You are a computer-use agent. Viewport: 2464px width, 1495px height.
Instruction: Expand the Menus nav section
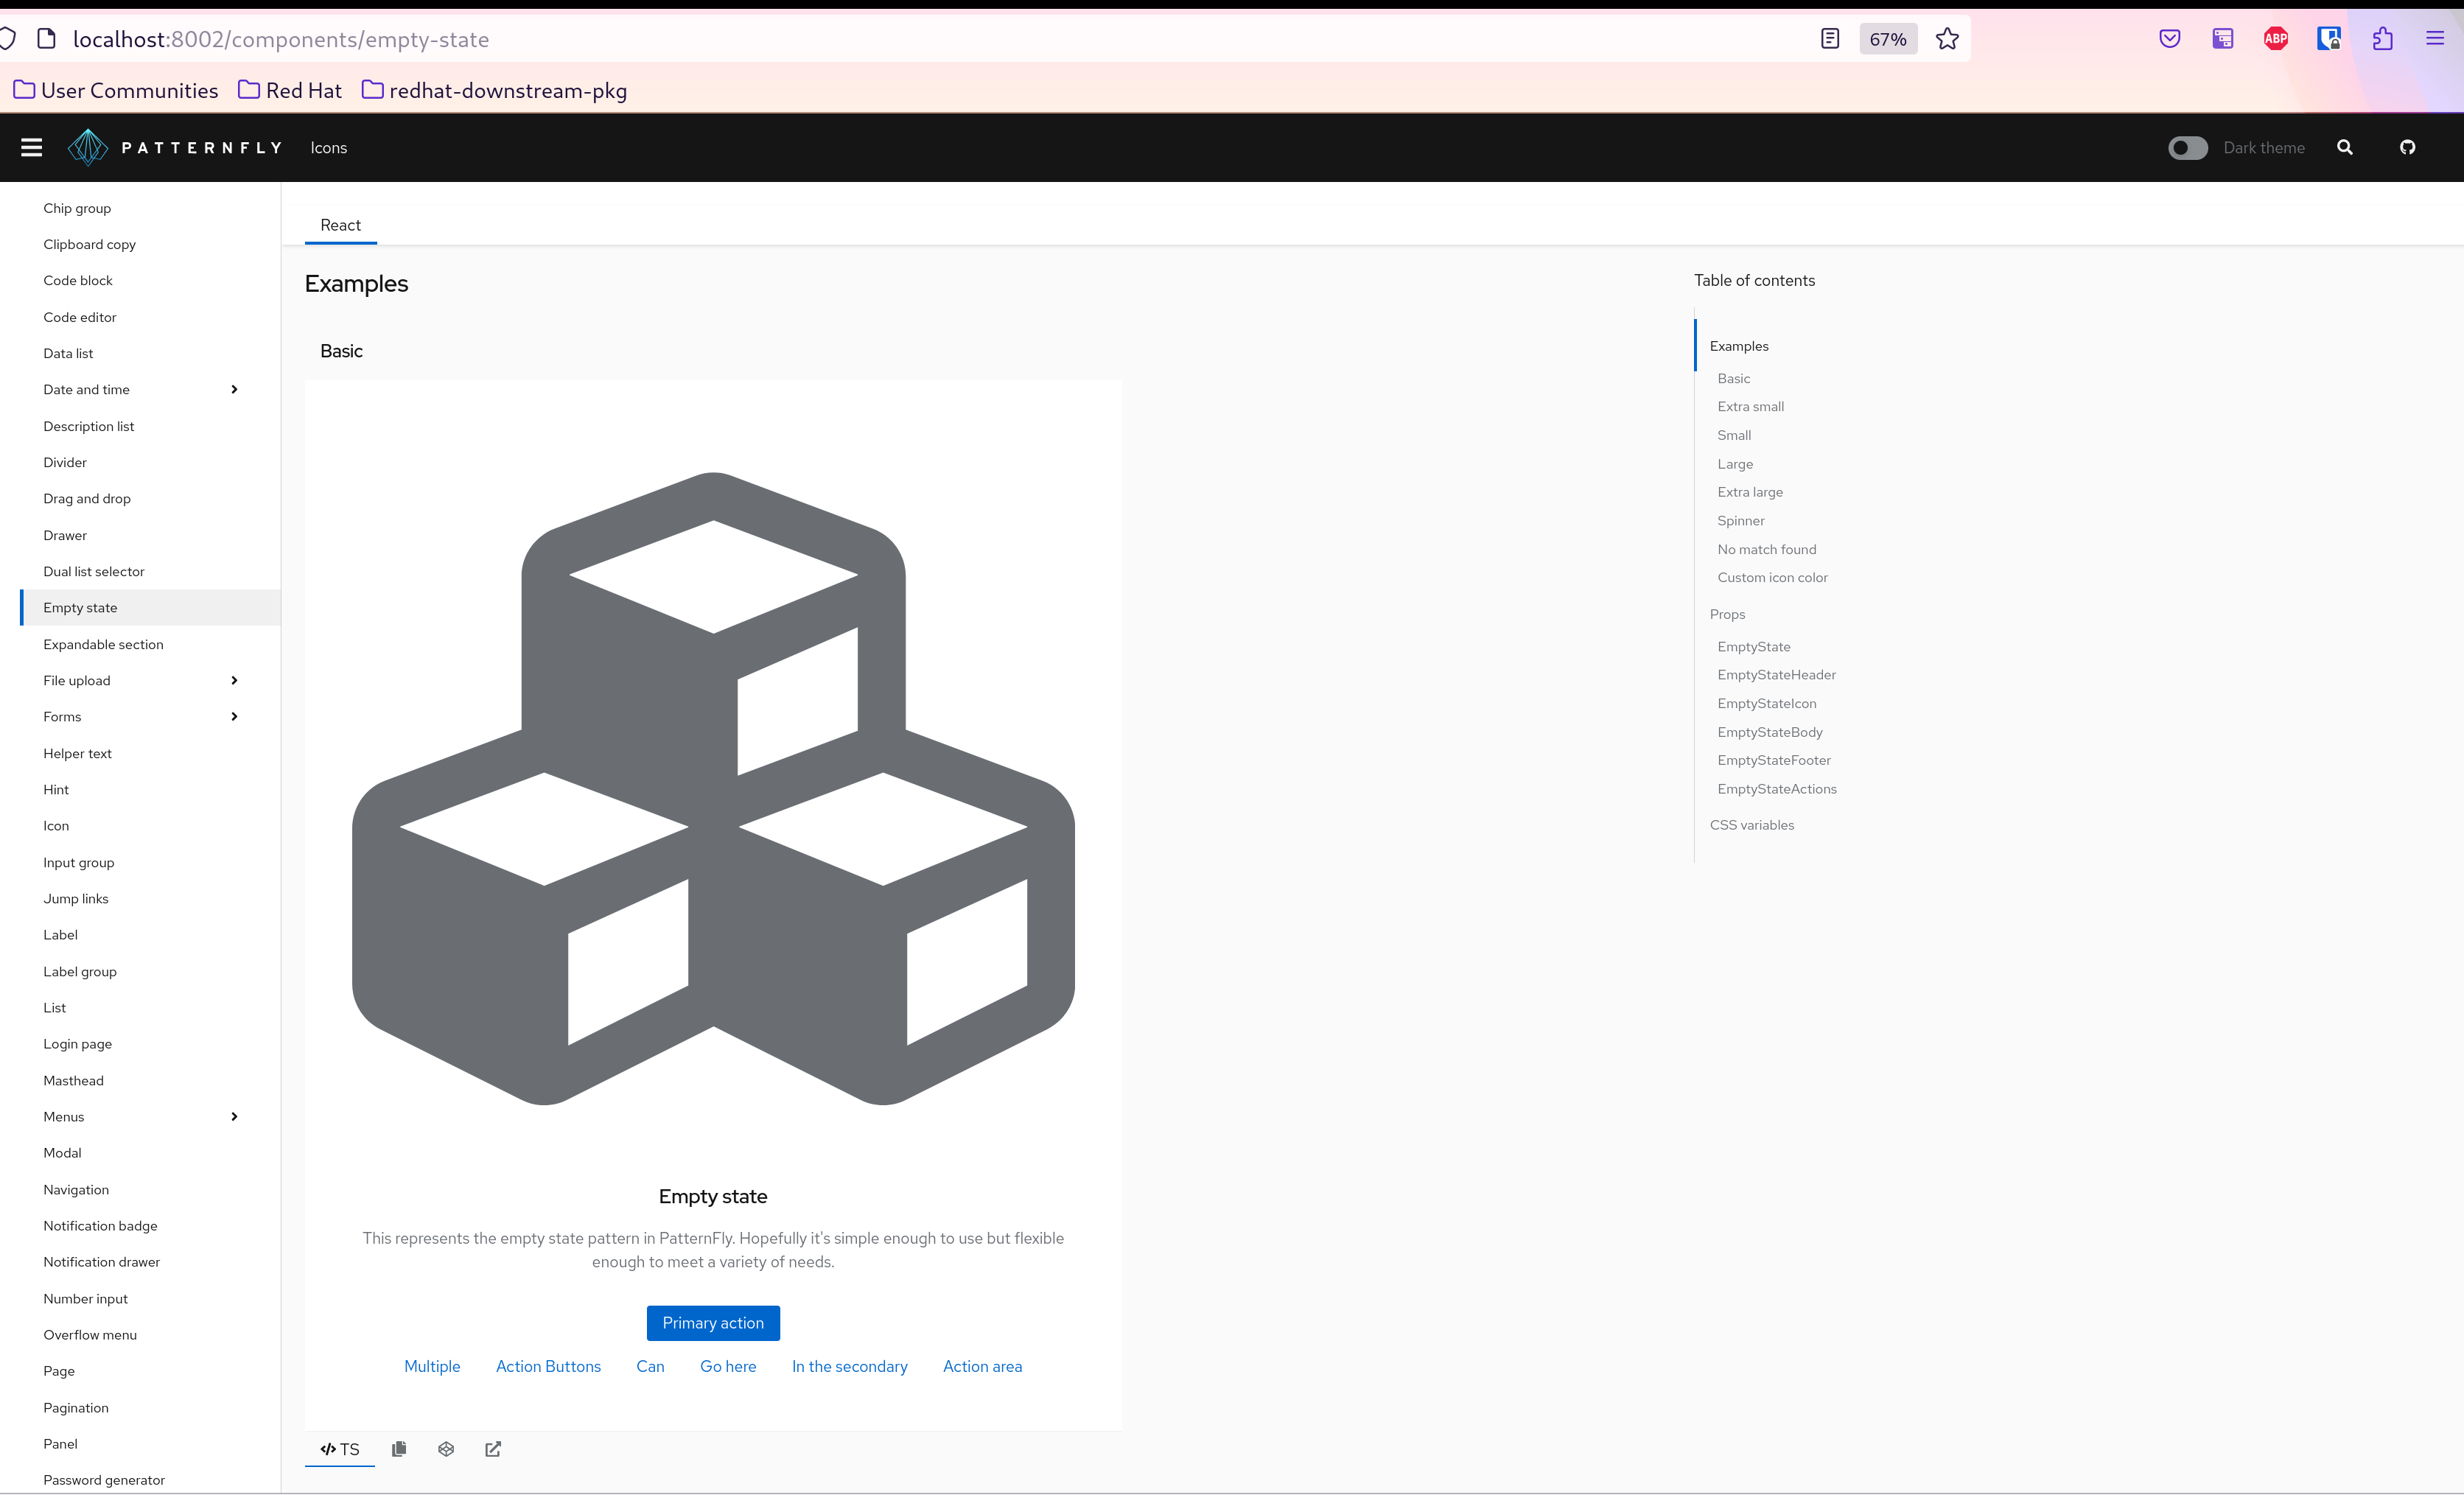click(234, 1116)
